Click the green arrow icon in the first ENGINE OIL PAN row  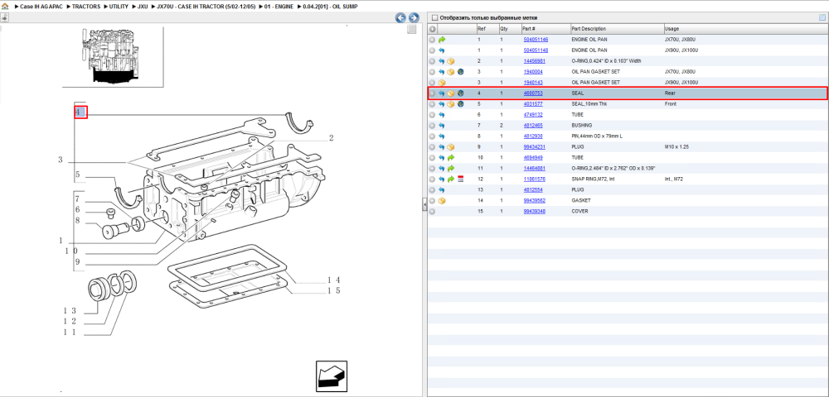pos(442,40)
